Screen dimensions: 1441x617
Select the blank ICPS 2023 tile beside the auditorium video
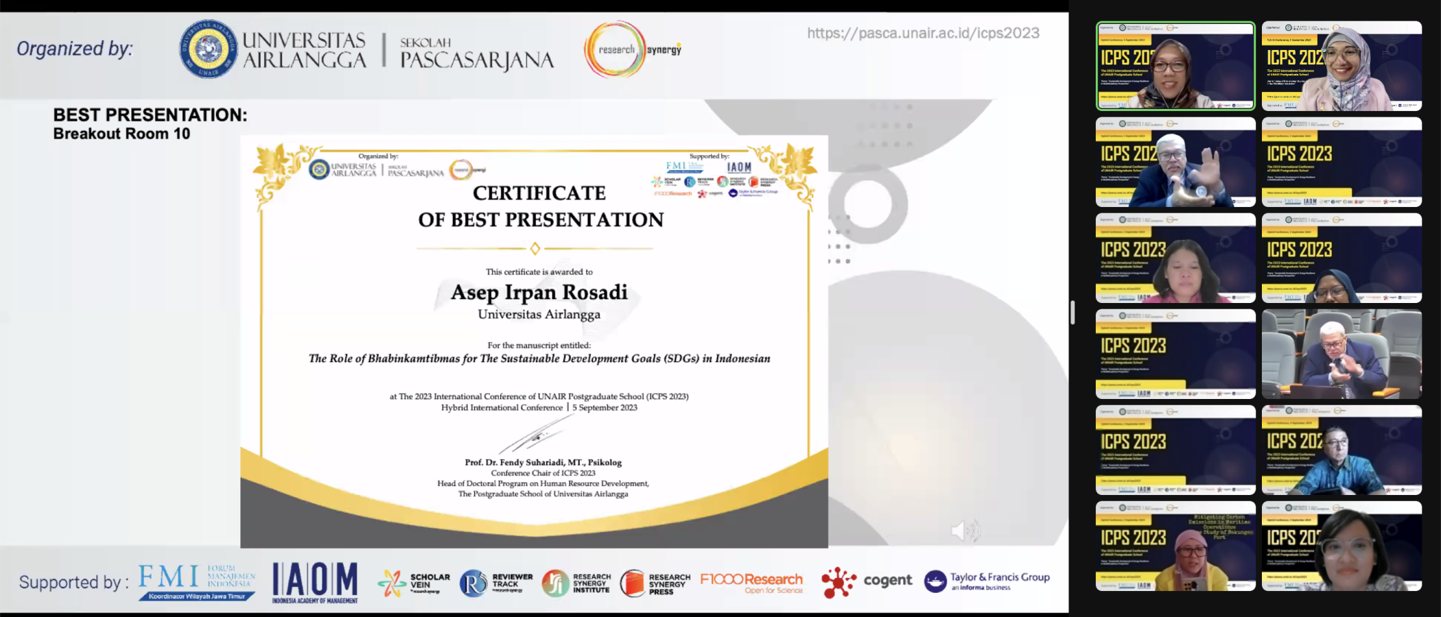tap(1175, 354)
